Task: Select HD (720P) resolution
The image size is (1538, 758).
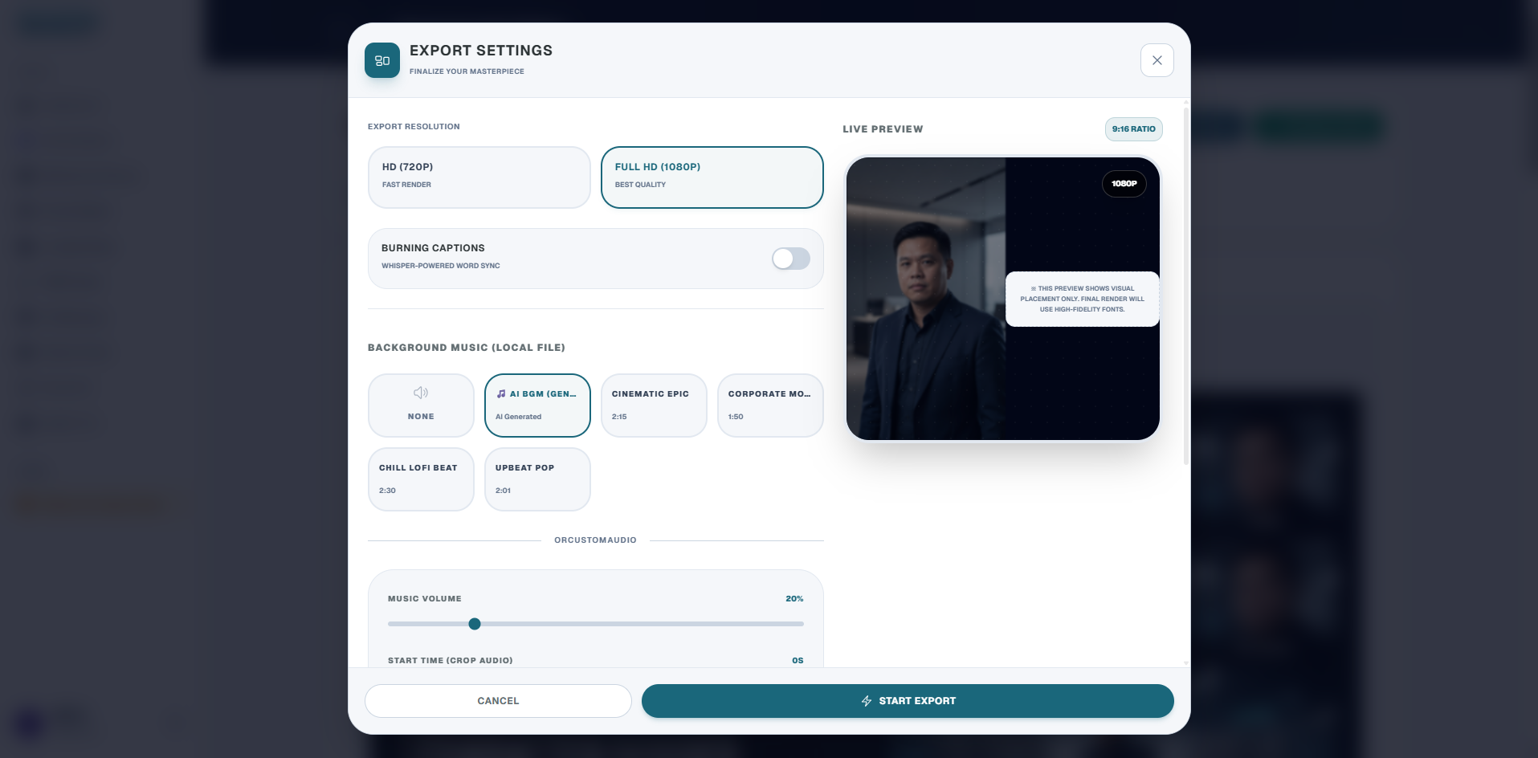Action: coord(479,177)
